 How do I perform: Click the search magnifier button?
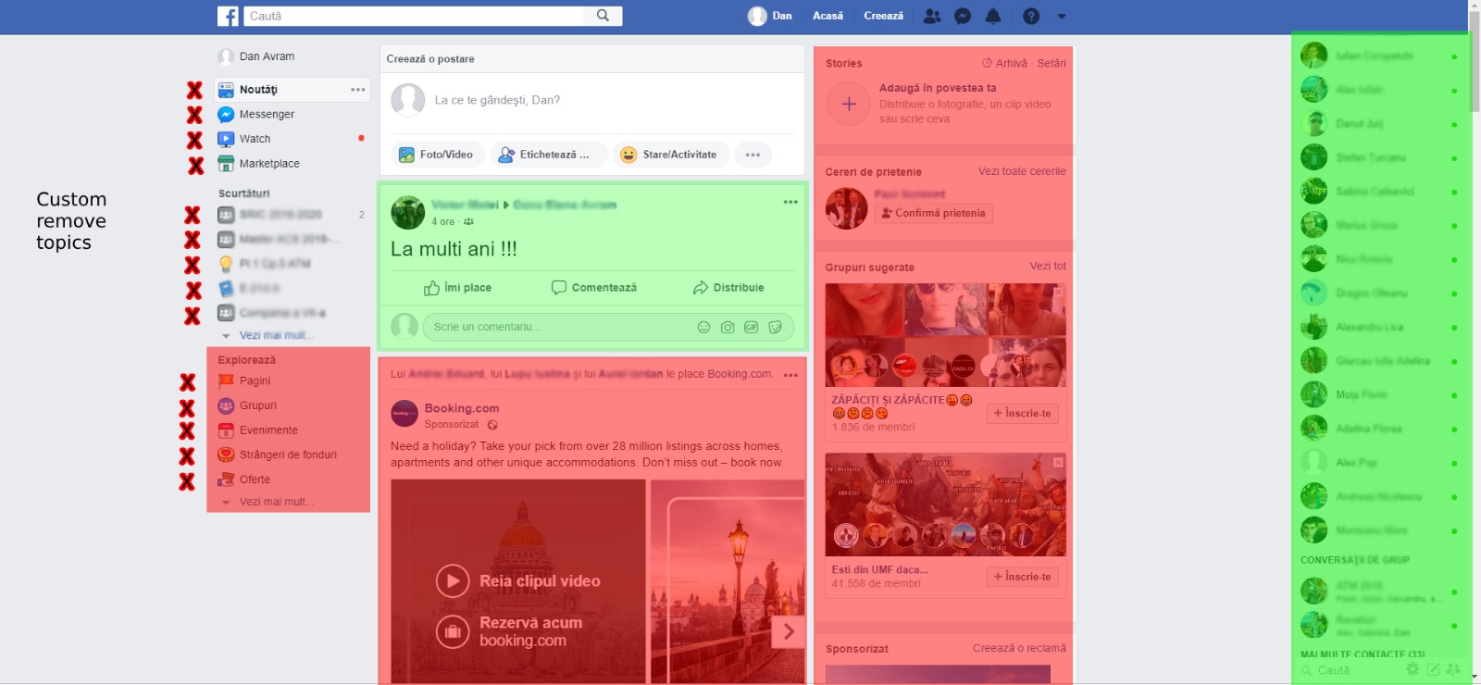tap(603, 16)
